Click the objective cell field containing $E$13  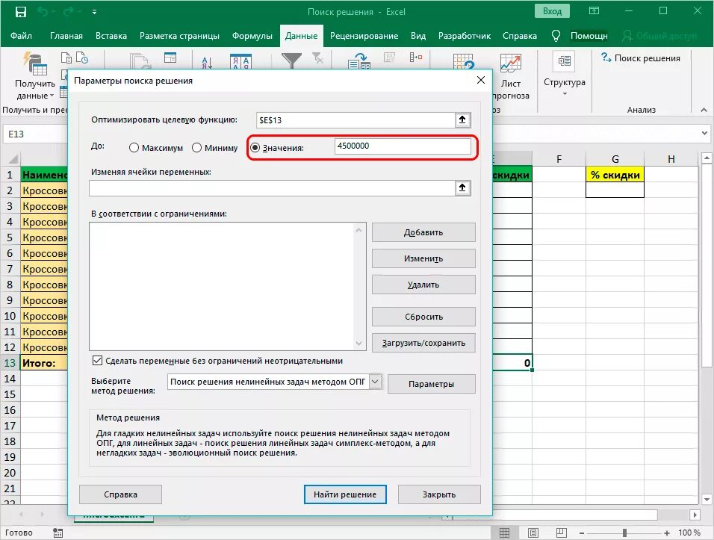356,120
